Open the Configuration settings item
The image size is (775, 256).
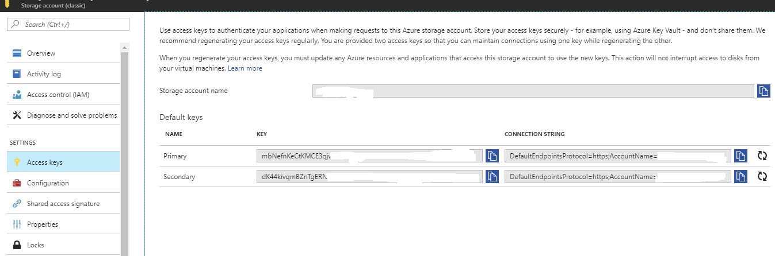point(63,183)
